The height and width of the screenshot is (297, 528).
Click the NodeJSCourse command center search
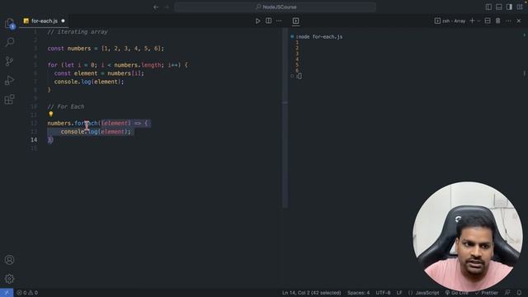tap(275, 7)
